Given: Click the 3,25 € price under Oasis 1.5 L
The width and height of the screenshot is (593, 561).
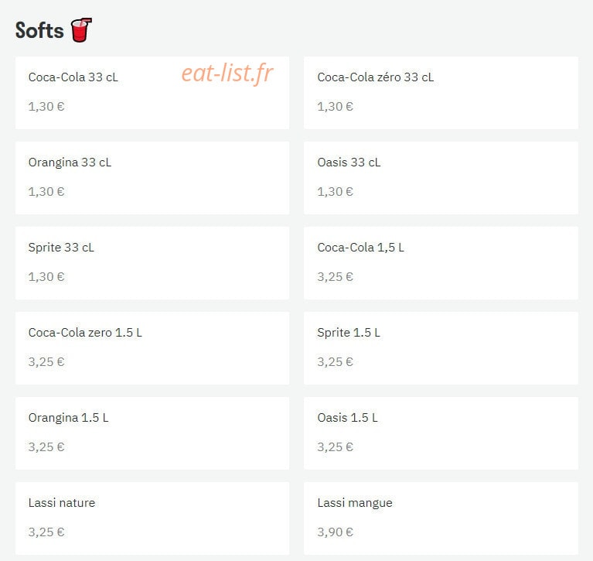Looking at the screenshot, I should tap(335, 447).
